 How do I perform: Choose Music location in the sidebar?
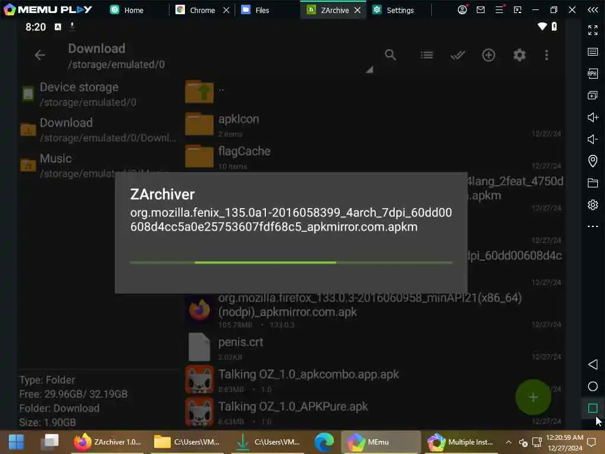pos(99,166)
